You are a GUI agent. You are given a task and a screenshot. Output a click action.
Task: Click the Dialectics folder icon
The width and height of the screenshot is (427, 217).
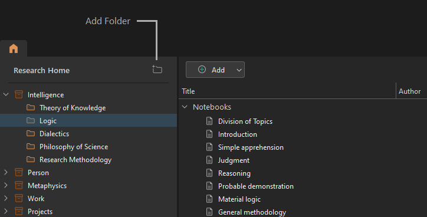tap(31, 133)
